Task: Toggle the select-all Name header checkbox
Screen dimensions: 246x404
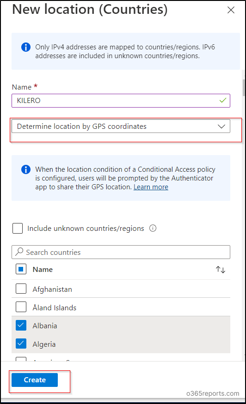Action: (21, 269)
